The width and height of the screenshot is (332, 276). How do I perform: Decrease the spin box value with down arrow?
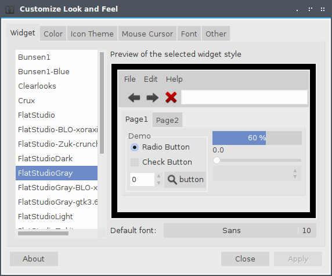coord(158,183)
